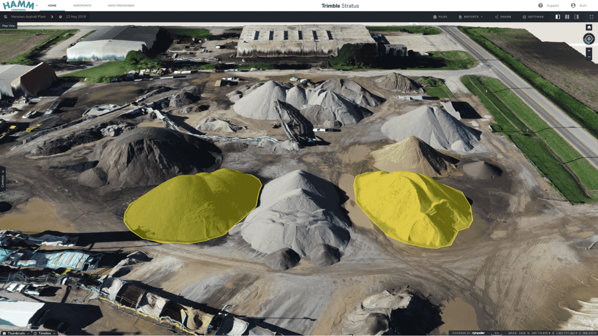This screenshot has width=598, height=336.
Task: Enter fullscreen mode
Action: click(x=592, y=17)
